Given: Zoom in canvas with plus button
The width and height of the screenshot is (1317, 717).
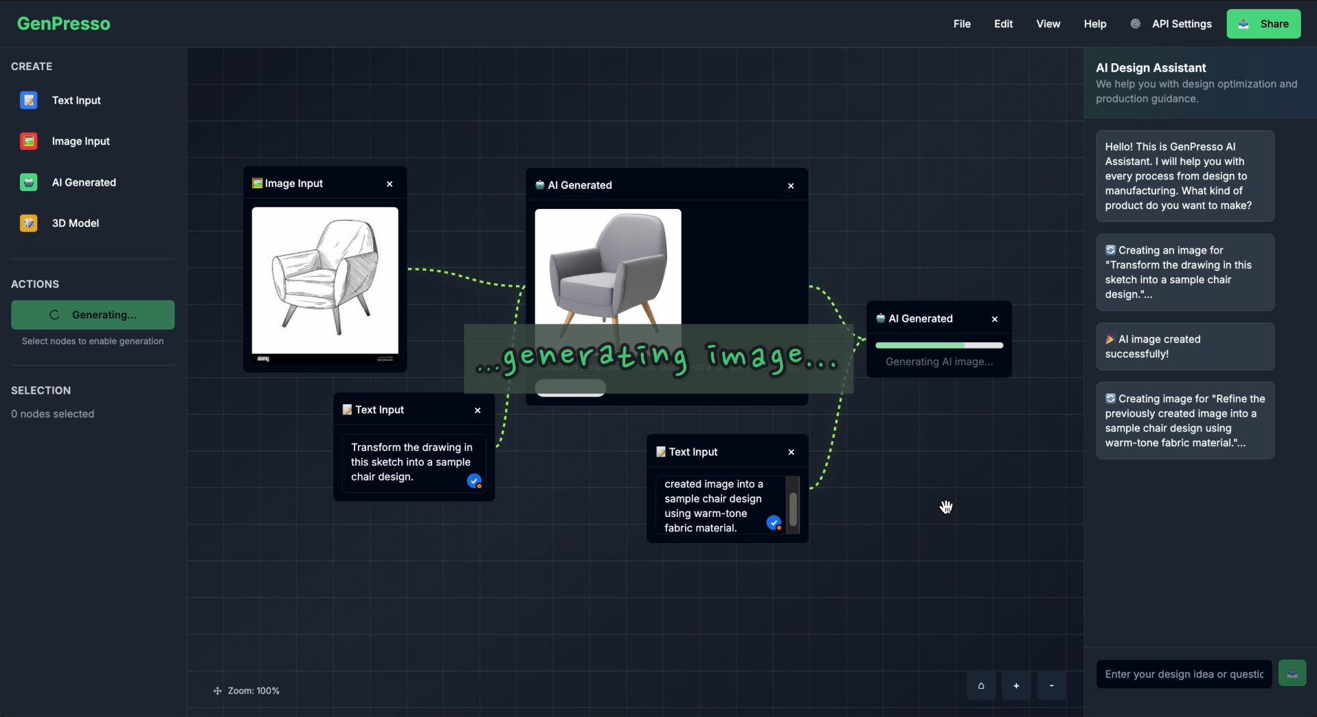Looking at the screenshot, I should click(x=1016, y=685).
